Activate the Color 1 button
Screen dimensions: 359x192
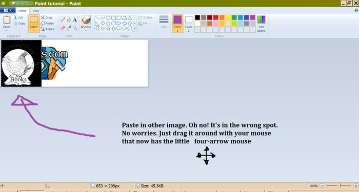[x=177, y=24]
